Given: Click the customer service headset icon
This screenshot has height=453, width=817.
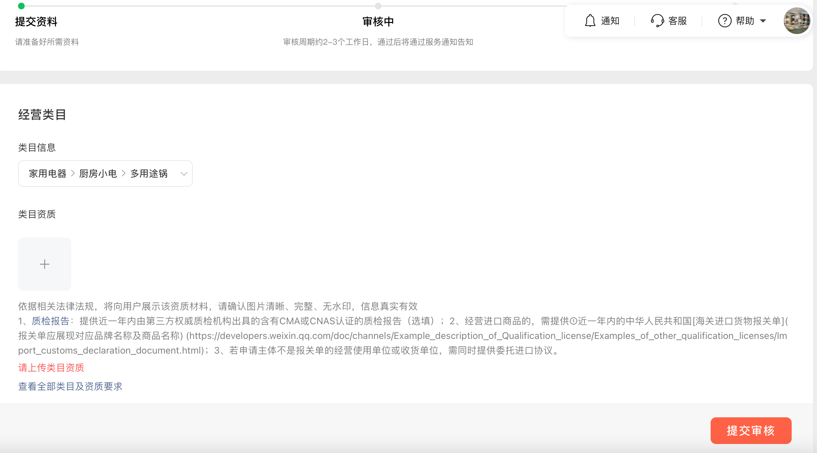Looking at the screenshot, I should click(657, 21).
